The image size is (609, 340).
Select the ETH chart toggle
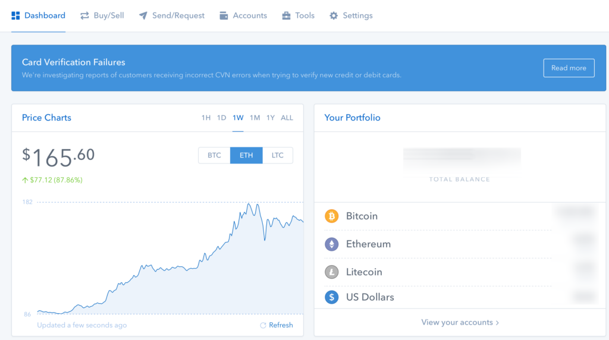(246, 155)
